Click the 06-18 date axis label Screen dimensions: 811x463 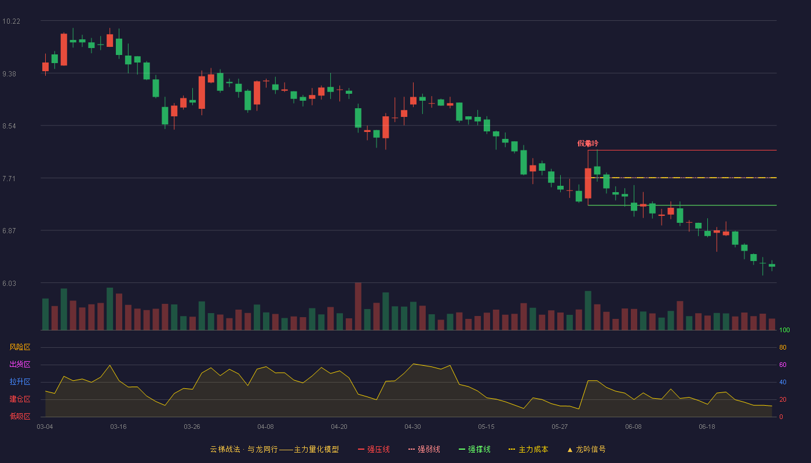coord(707,427)
